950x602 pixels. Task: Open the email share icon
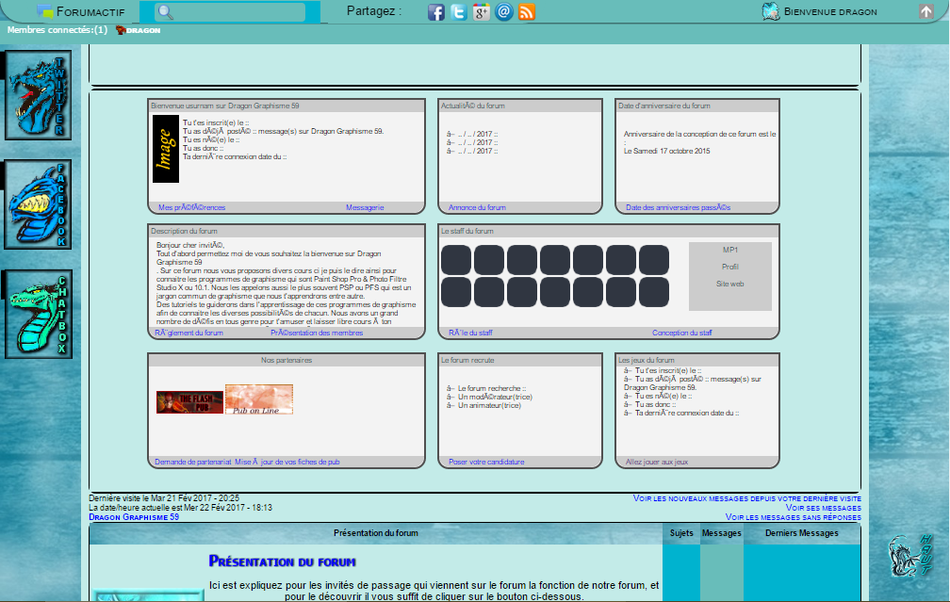[x=504, y=12]
